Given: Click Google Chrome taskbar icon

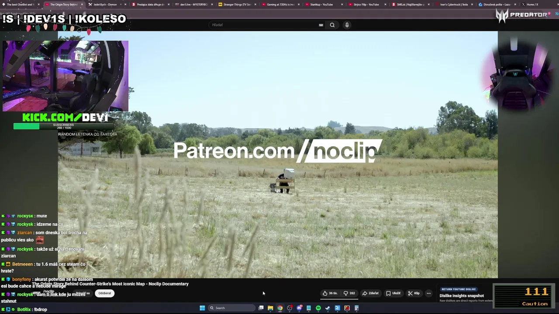Looking at the screenshot, I should click(x=280, y=308).
